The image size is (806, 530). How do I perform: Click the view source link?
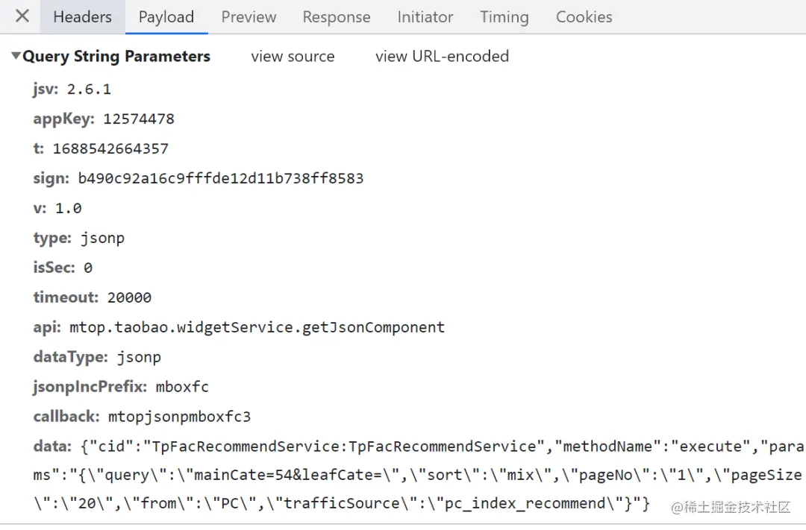pos(293,57)
